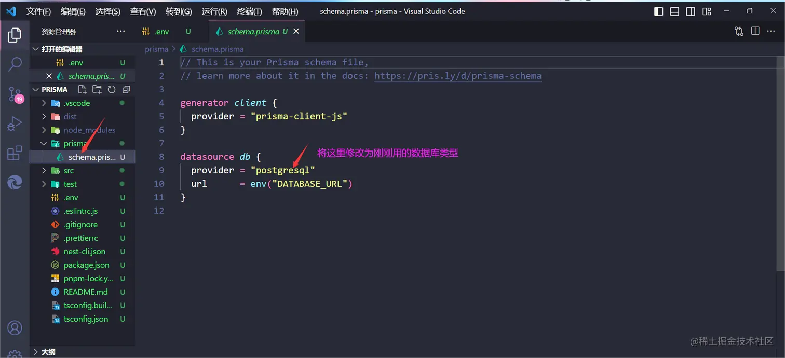Open package.json file
Screen dimensions: 785x358
pos(82,265)
